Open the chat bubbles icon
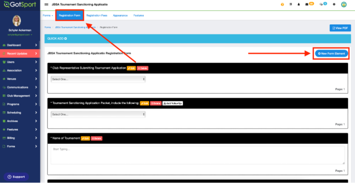The width and height of the screenshot is (355, 183). point(321,4)
